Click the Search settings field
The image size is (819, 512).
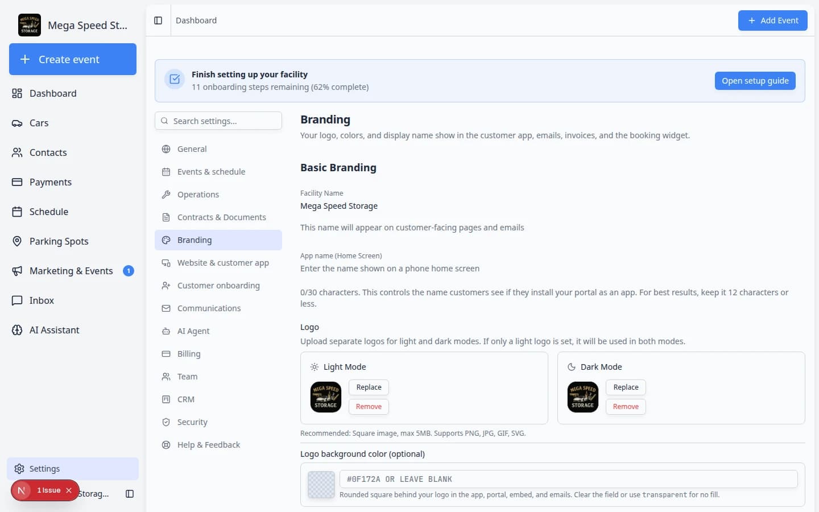pos(218,121)
